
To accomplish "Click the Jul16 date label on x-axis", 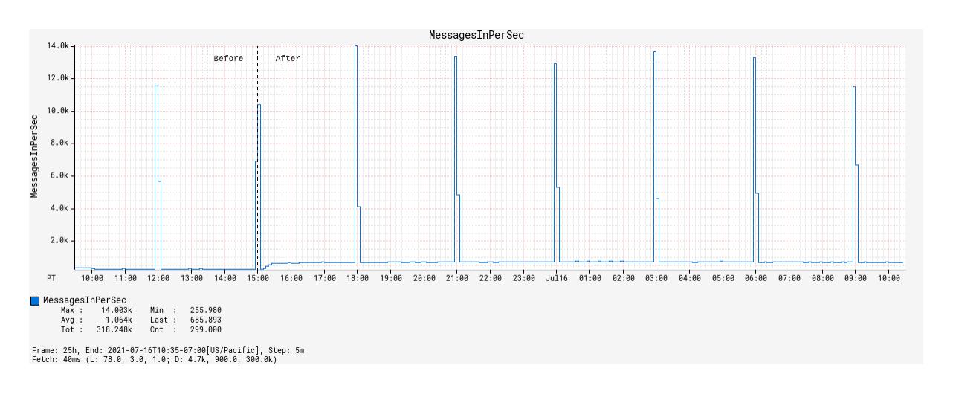I will pyautogui.click(x=557, y=278).
